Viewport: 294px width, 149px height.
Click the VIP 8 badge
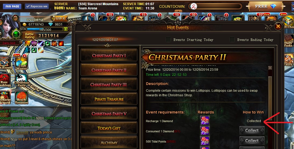coord(59,19)
